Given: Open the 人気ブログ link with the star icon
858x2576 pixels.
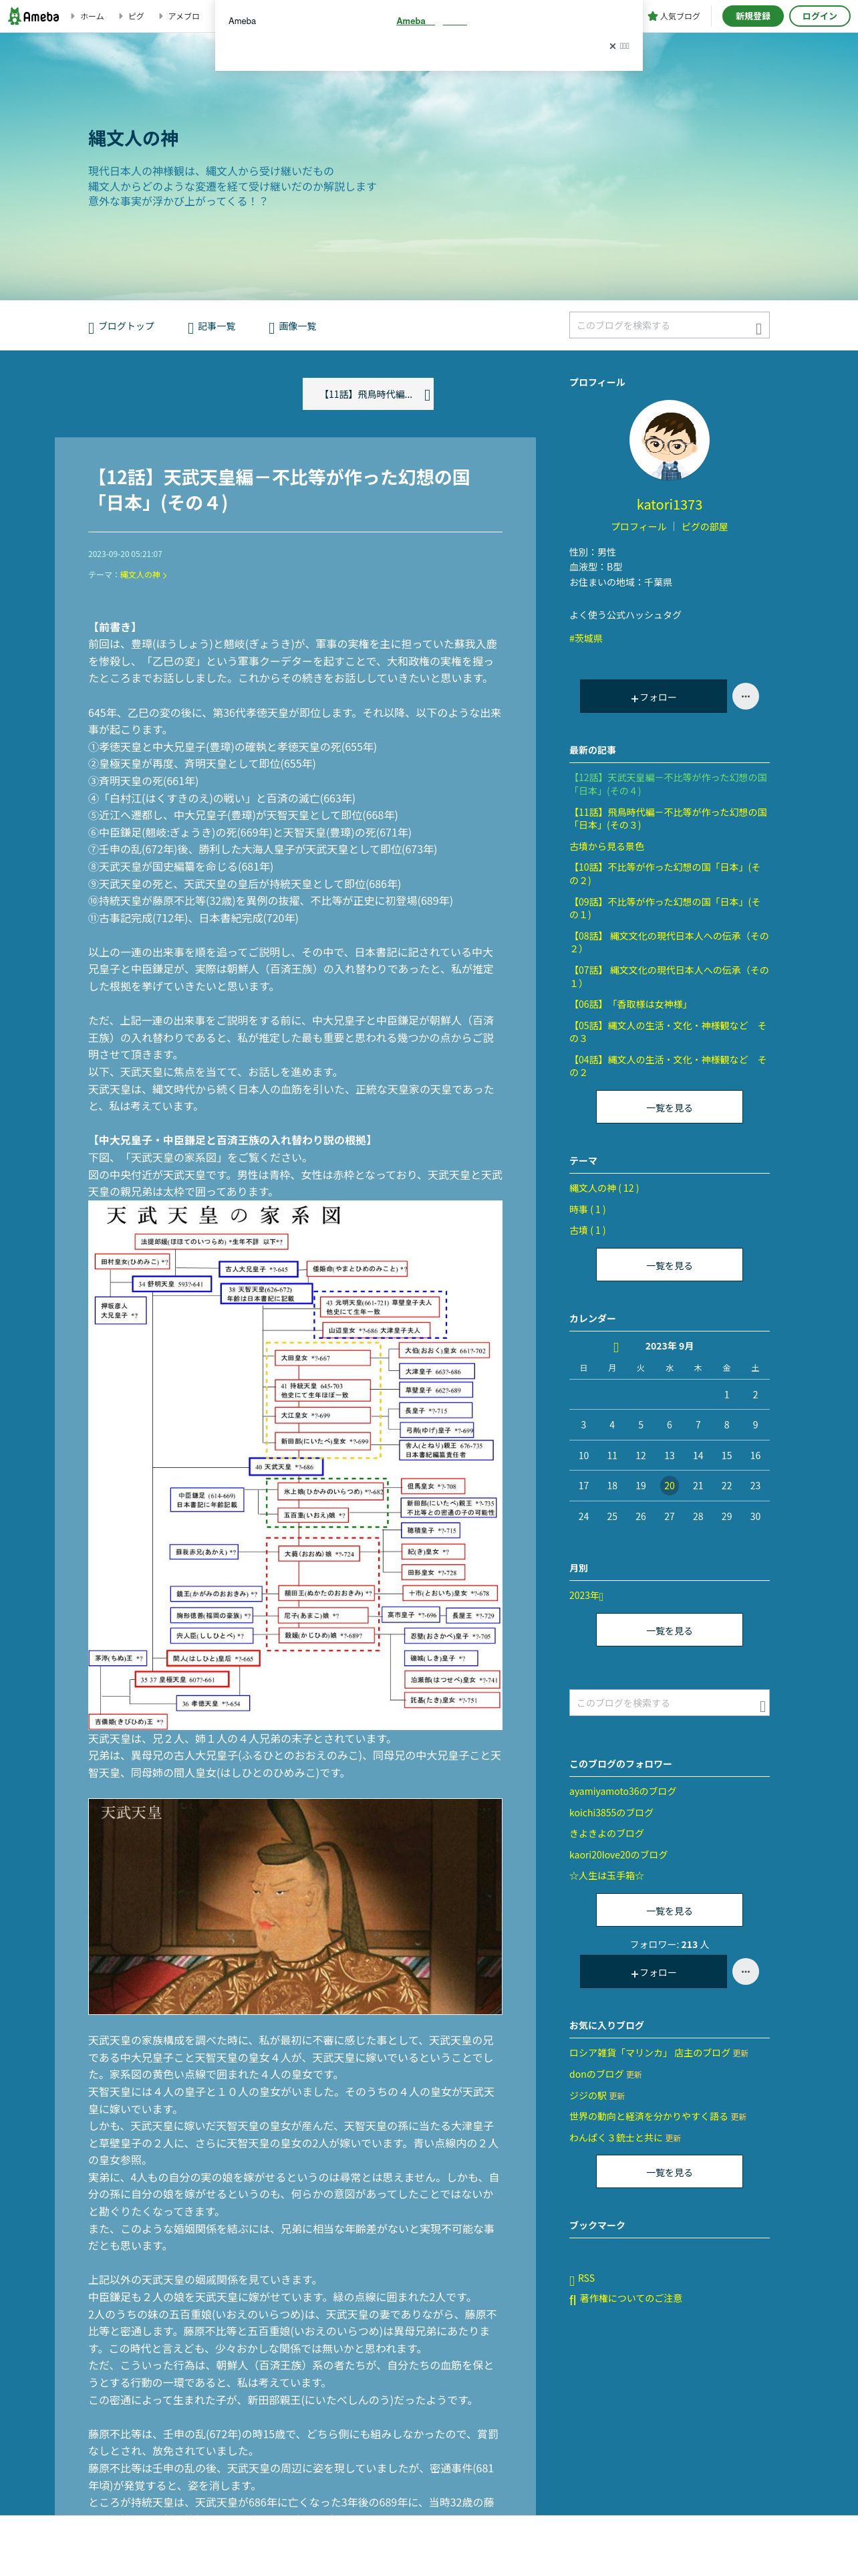Looking at the screenshot, I should click(674, 16).
